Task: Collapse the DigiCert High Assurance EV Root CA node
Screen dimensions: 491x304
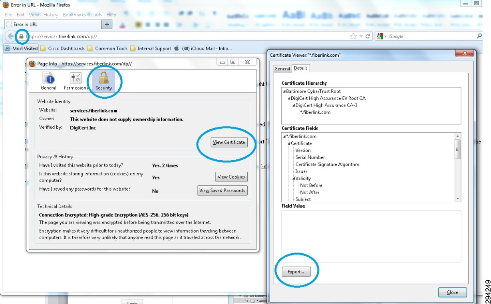Action: (x=289, y=98)
